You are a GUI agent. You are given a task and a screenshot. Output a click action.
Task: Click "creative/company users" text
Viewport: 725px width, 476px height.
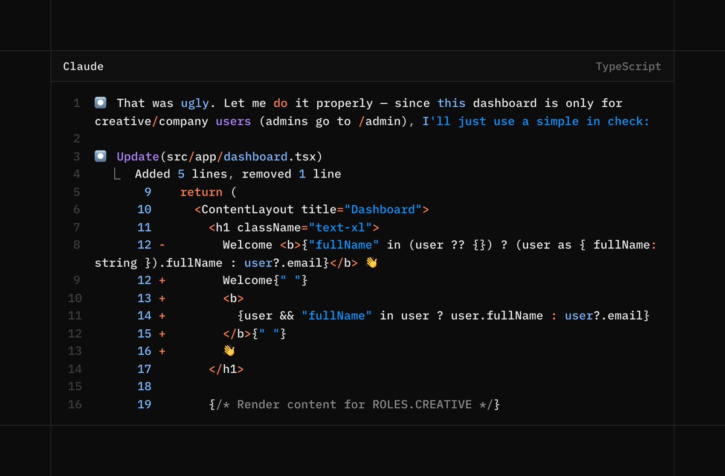pos(173,121)
